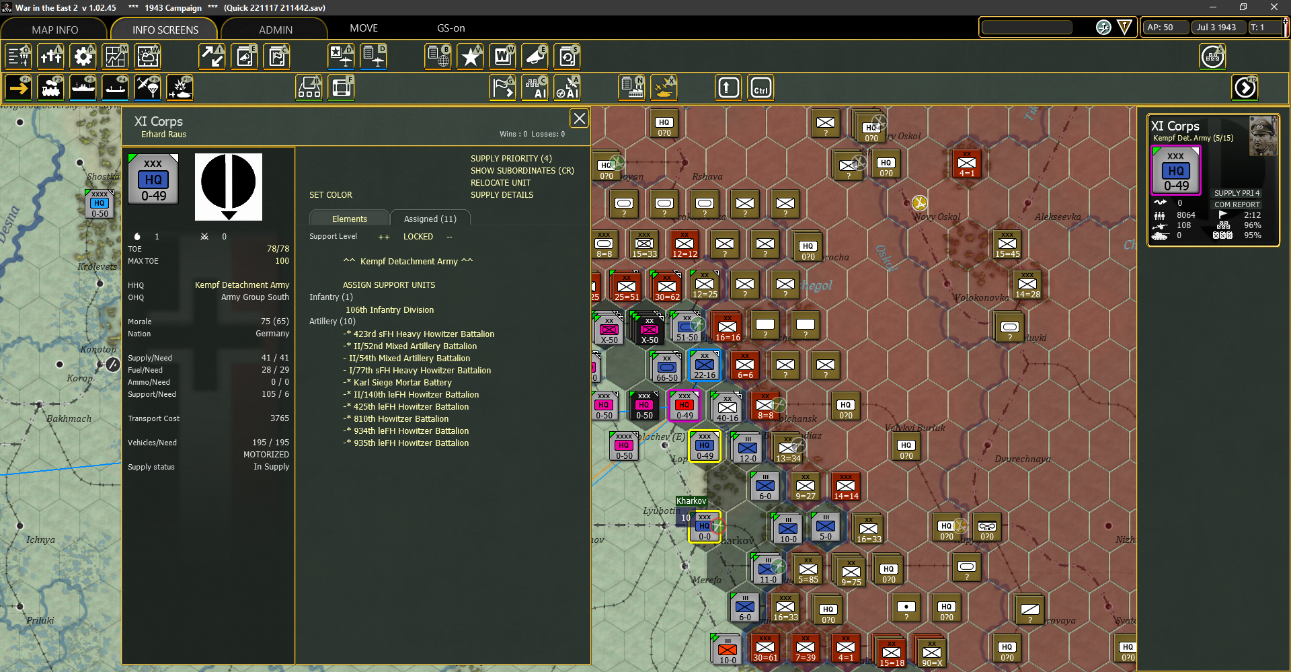Click the AI units icon marked C
This screenshot has width=1291, height=672.
535,87
